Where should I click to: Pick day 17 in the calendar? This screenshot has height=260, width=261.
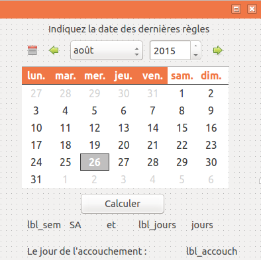[36, 145]
